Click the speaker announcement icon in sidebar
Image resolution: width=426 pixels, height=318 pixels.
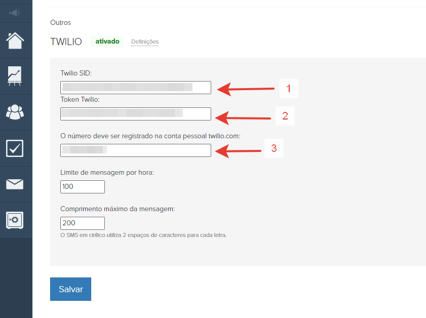(x=15, y=12)
